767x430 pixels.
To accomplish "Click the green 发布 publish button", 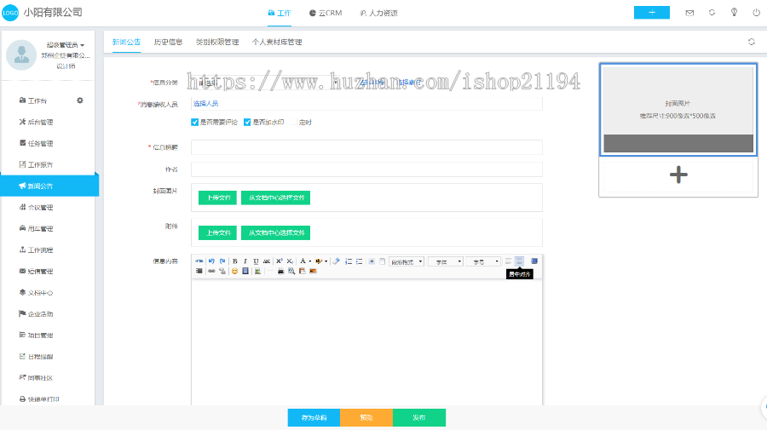I will click(x=419, y=418).
